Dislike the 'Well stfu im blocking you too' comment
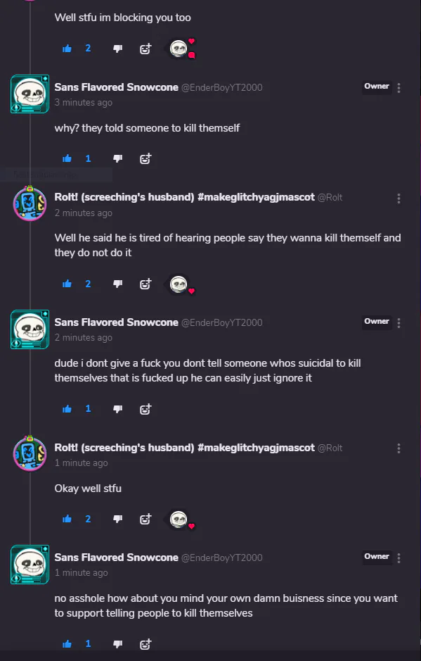The image size is (421, 661). pyautogui.click(x=118, y=49)
